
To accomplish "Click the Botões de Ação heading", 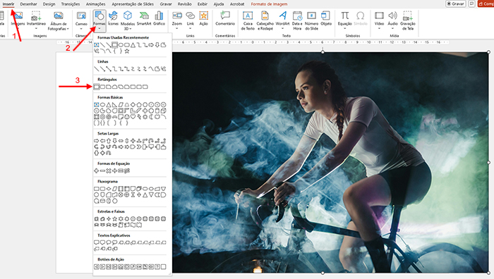I will click(111, 259).
